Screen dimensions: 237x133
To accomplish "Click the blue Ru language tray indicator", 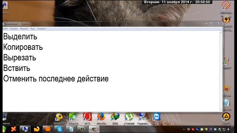I will (x=197, y=129).
